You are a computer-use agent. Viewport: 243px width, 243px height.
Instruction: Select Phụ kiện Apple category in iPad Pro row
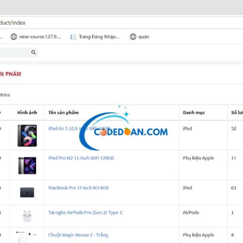point(198,158)
